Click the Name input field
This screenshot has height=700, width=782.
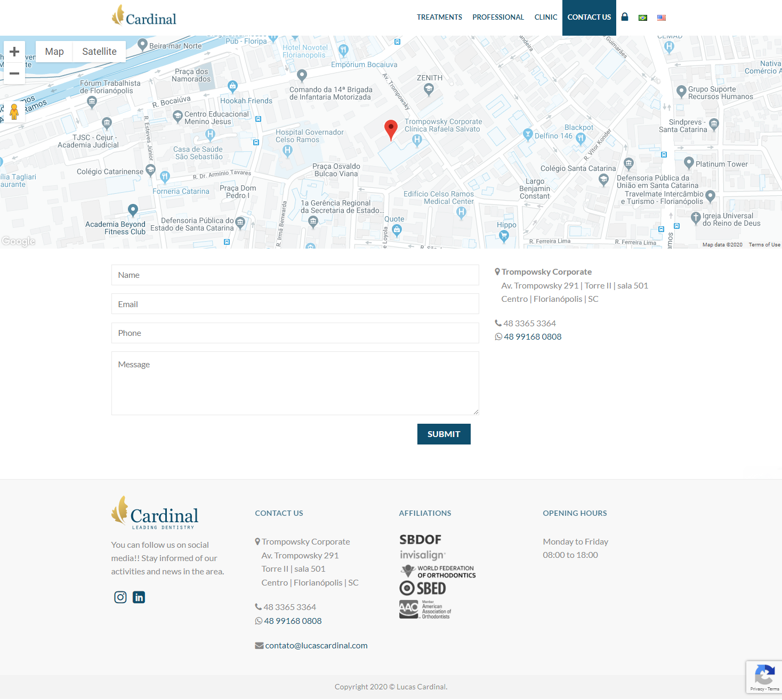click(295, 275)
